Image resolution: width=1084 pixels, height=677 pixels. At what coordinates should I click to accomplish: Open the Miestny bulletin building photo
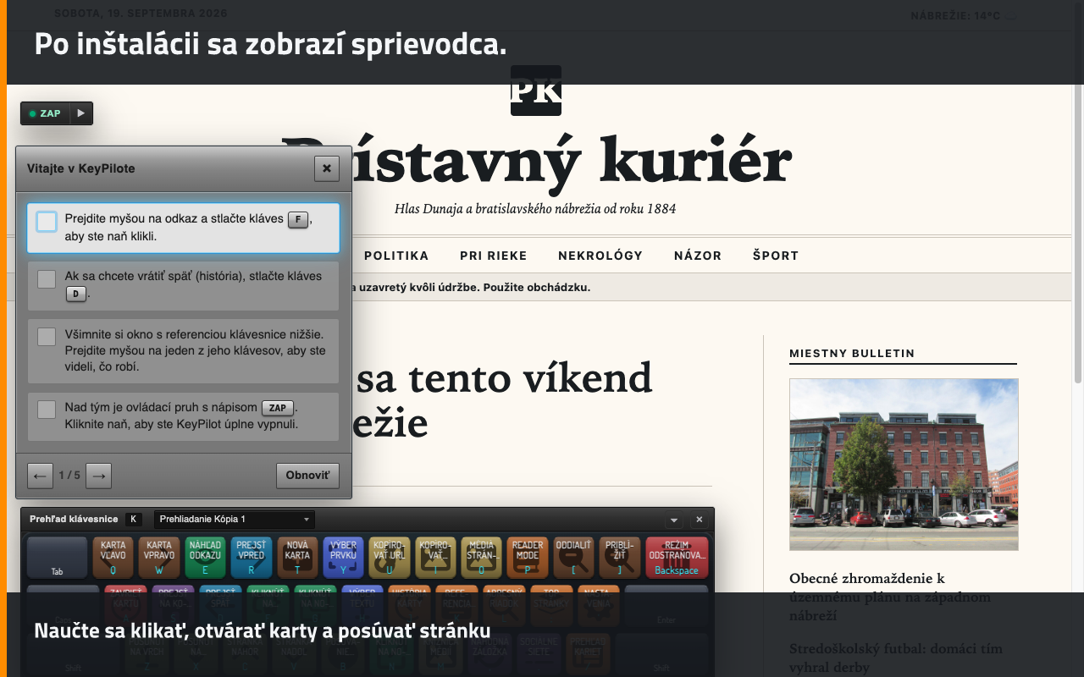tap(904, 465)
